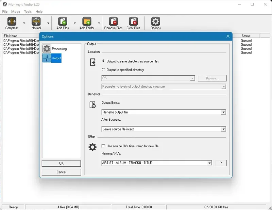Click the Add Folder icon
The width and height of the screenshot is (272, 210).
87,21
